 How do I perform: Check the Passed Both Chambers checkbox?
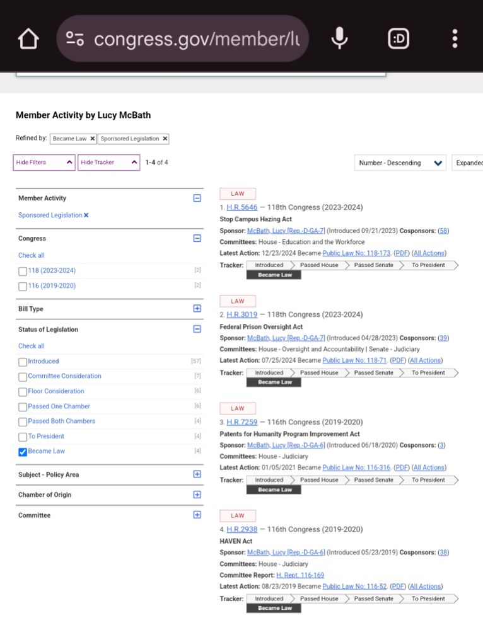click(23, 422)
